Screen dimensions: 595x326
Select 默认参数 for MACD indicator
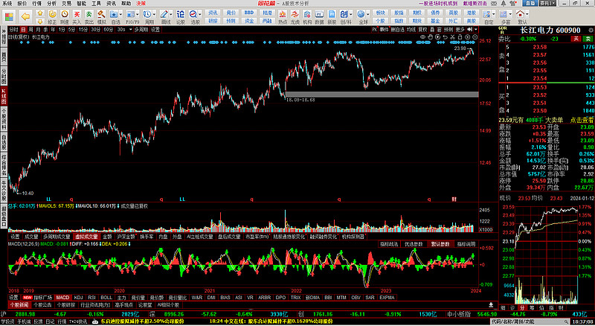tap(440, 244)
